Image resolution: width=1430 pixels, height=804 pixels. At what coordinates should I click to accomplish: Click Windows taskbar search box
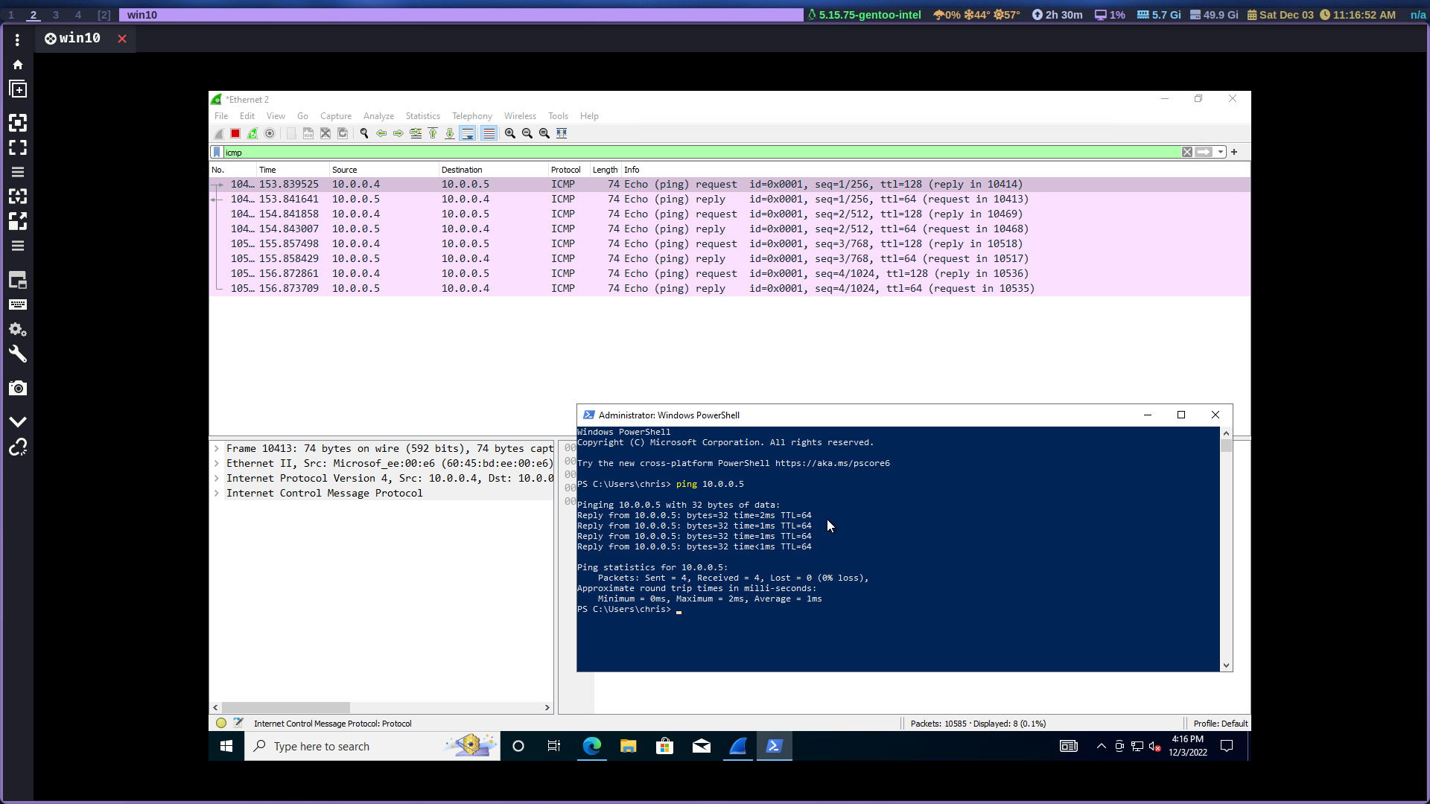[372, 746]
